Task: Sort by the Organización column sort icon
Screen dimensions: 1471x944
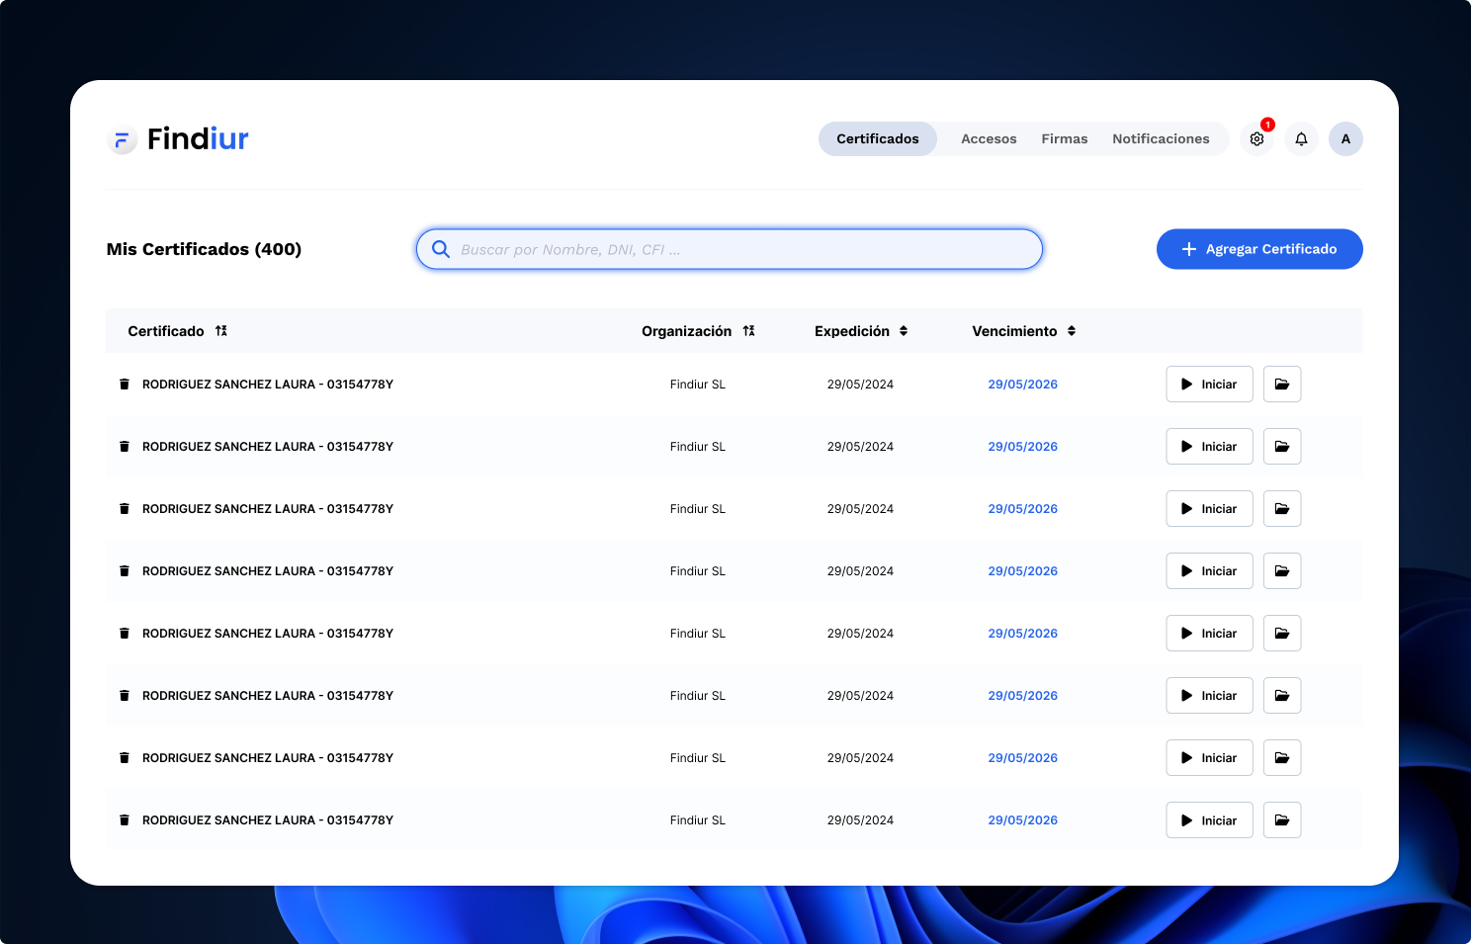Action: (x=749, y=331)
